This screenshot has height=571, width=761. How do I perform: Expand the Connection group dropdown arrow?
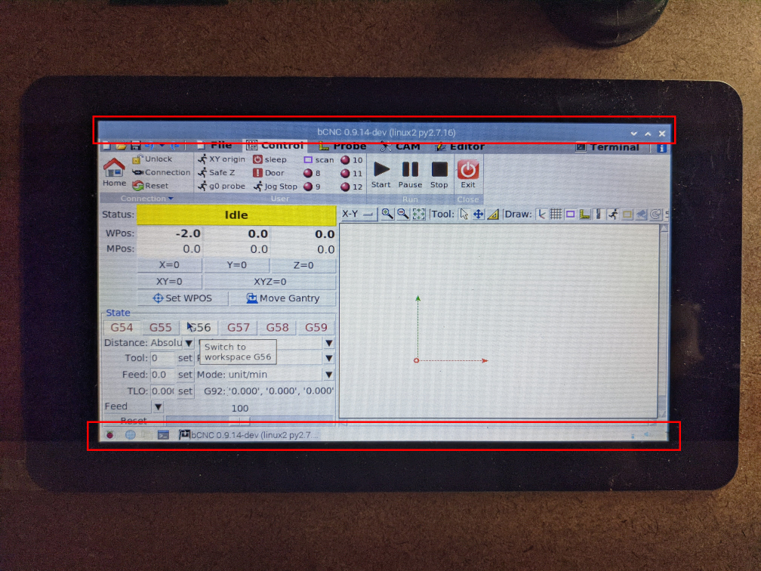[171, 198]
